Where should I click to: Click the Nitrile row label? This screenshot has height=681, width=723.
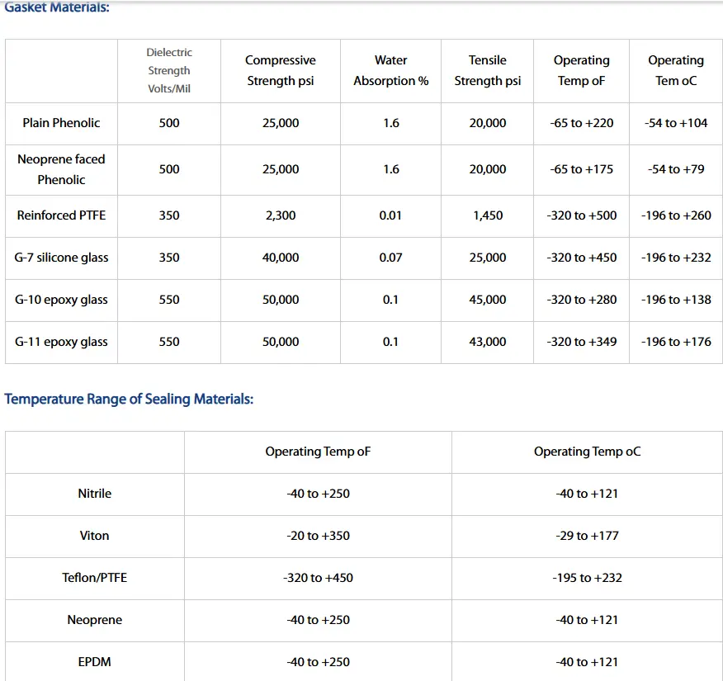pyautogui.click(x=95, y=494)
